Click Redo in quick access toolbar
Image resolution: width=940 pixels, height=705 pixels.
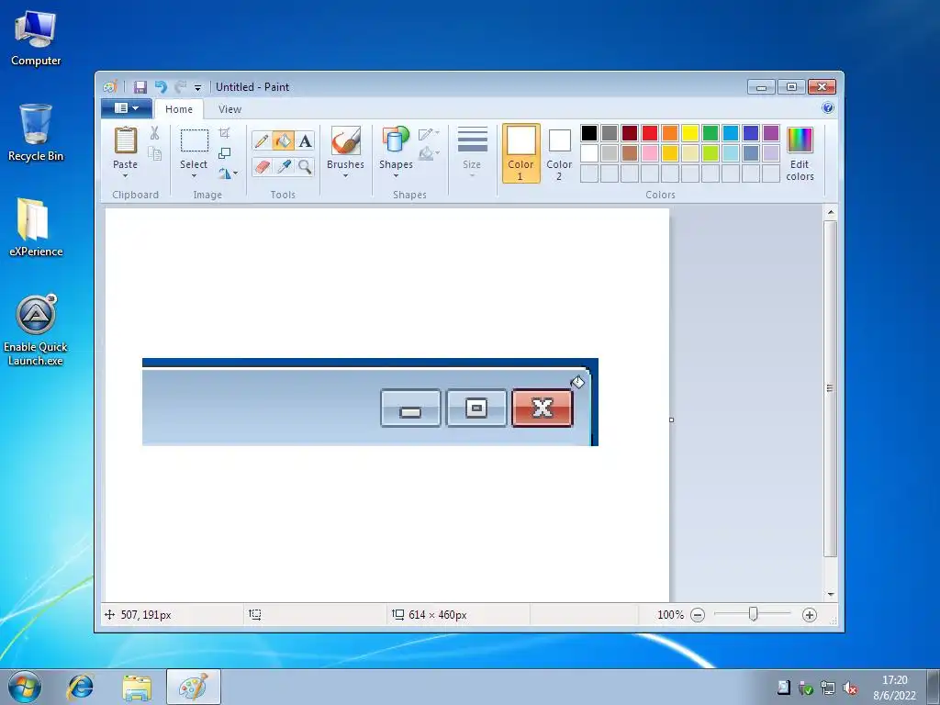(x=180, y=87)
